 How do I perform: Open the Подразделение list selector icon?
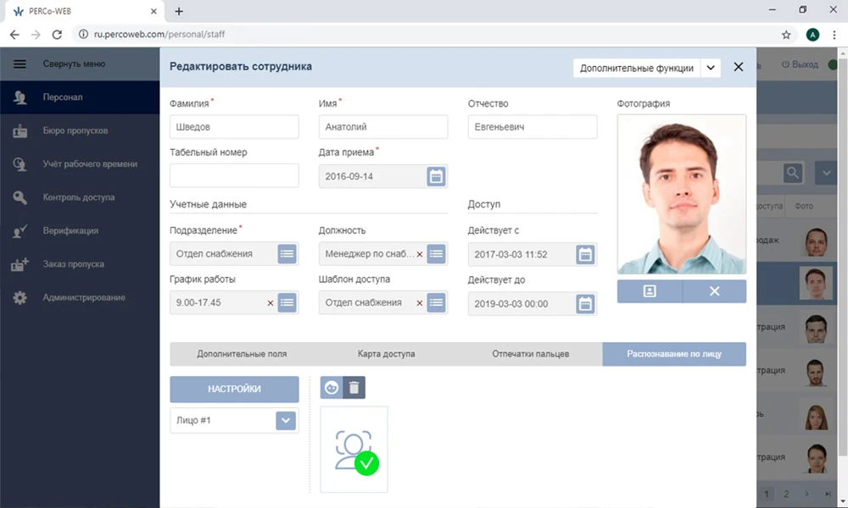[286, 254]
